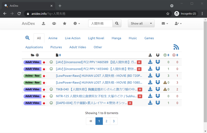
Task: Reload the page in browser toolbar
Action: (x=19, y=14)
